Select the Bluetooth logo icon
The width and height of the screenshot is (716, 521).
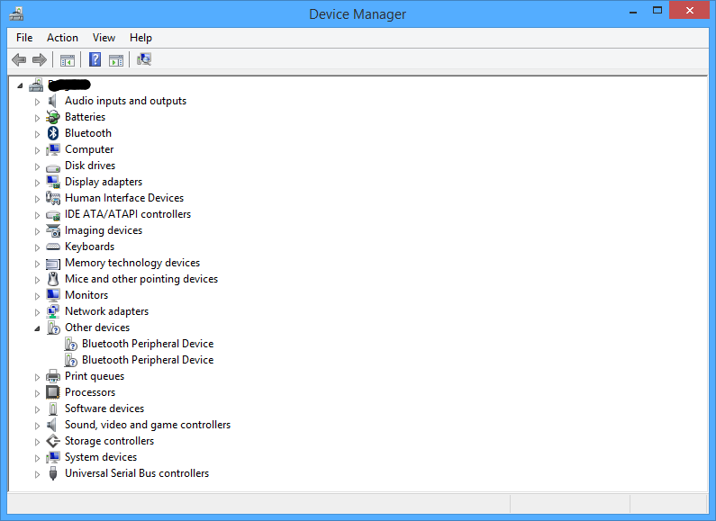coord(53,133)
